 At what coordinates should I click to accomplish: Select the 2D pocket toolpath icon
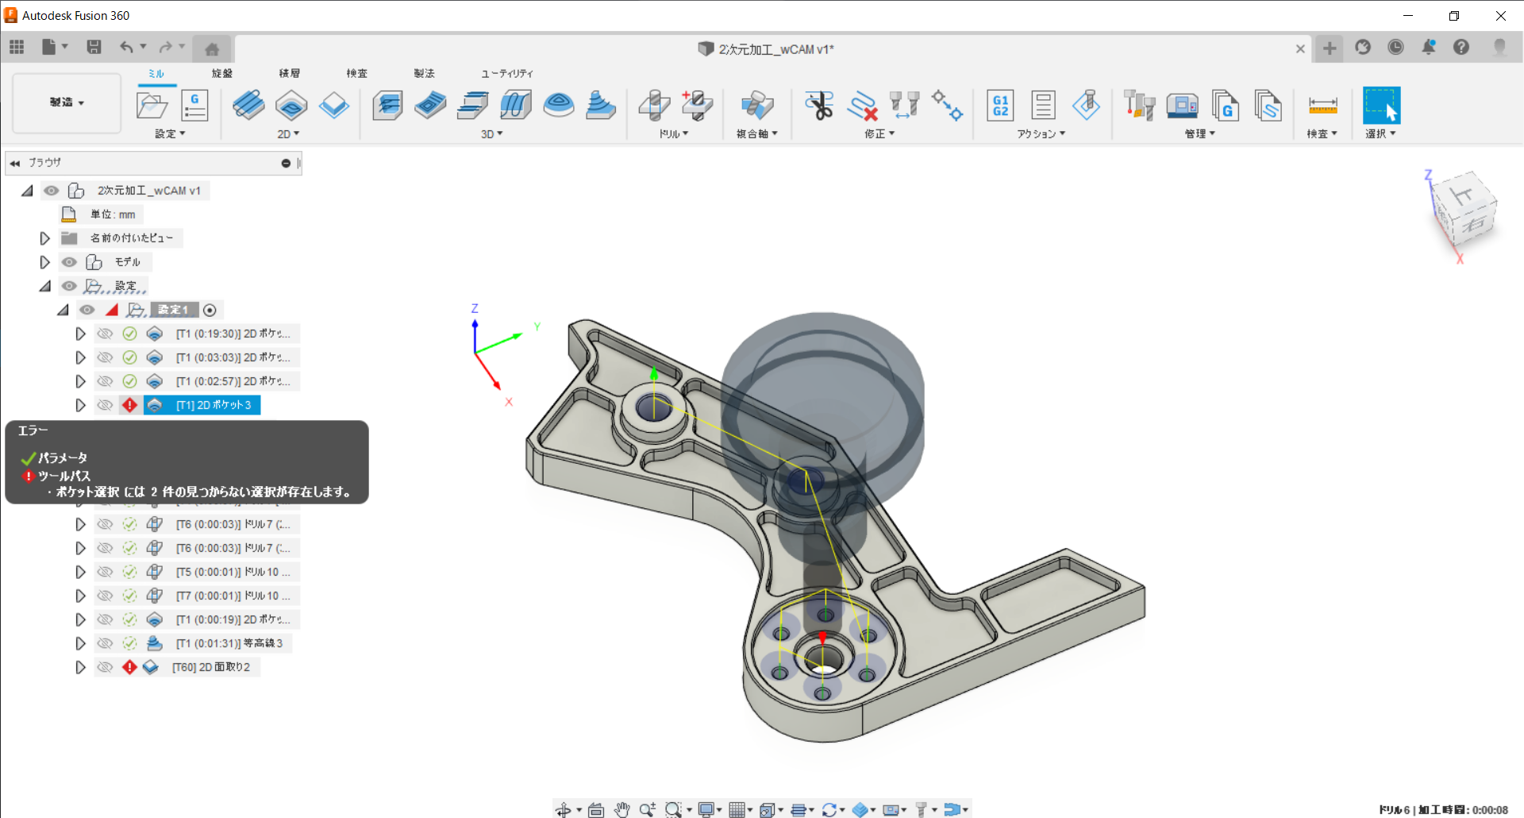291,105
